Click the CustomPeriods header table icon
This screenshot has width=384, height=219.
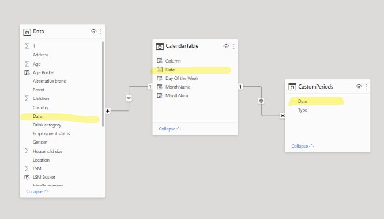click(x=292, y=87)
